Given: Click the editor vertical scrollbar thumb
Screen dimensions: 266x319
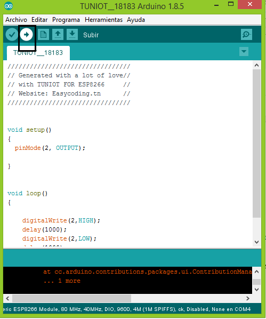Looking at the screenshot, I should 256,143.
